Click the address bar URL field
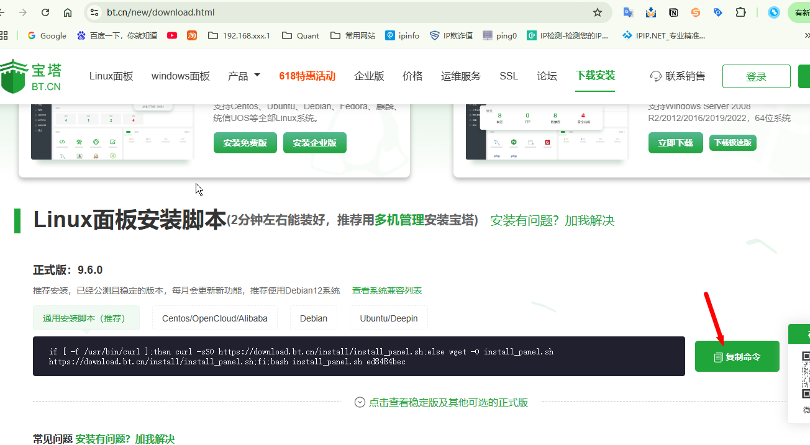 tap(342, 12)
